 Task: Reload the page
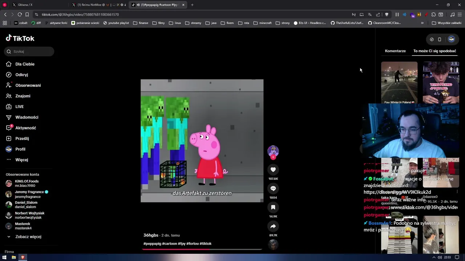click(20, 14)
